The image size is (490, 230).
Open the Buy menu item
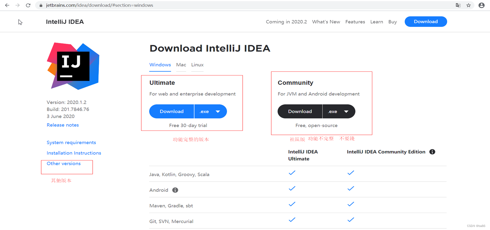coord(393,22)
